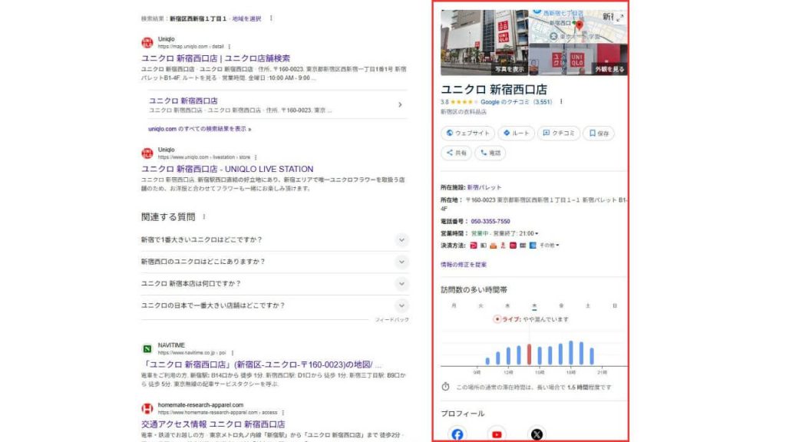The width and height of the screenshot is (786, 442).
Task: Click the red map pin marker
Action: tap(579, 25)
